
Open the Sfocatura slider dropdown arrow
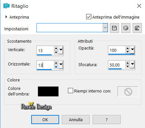132,65
